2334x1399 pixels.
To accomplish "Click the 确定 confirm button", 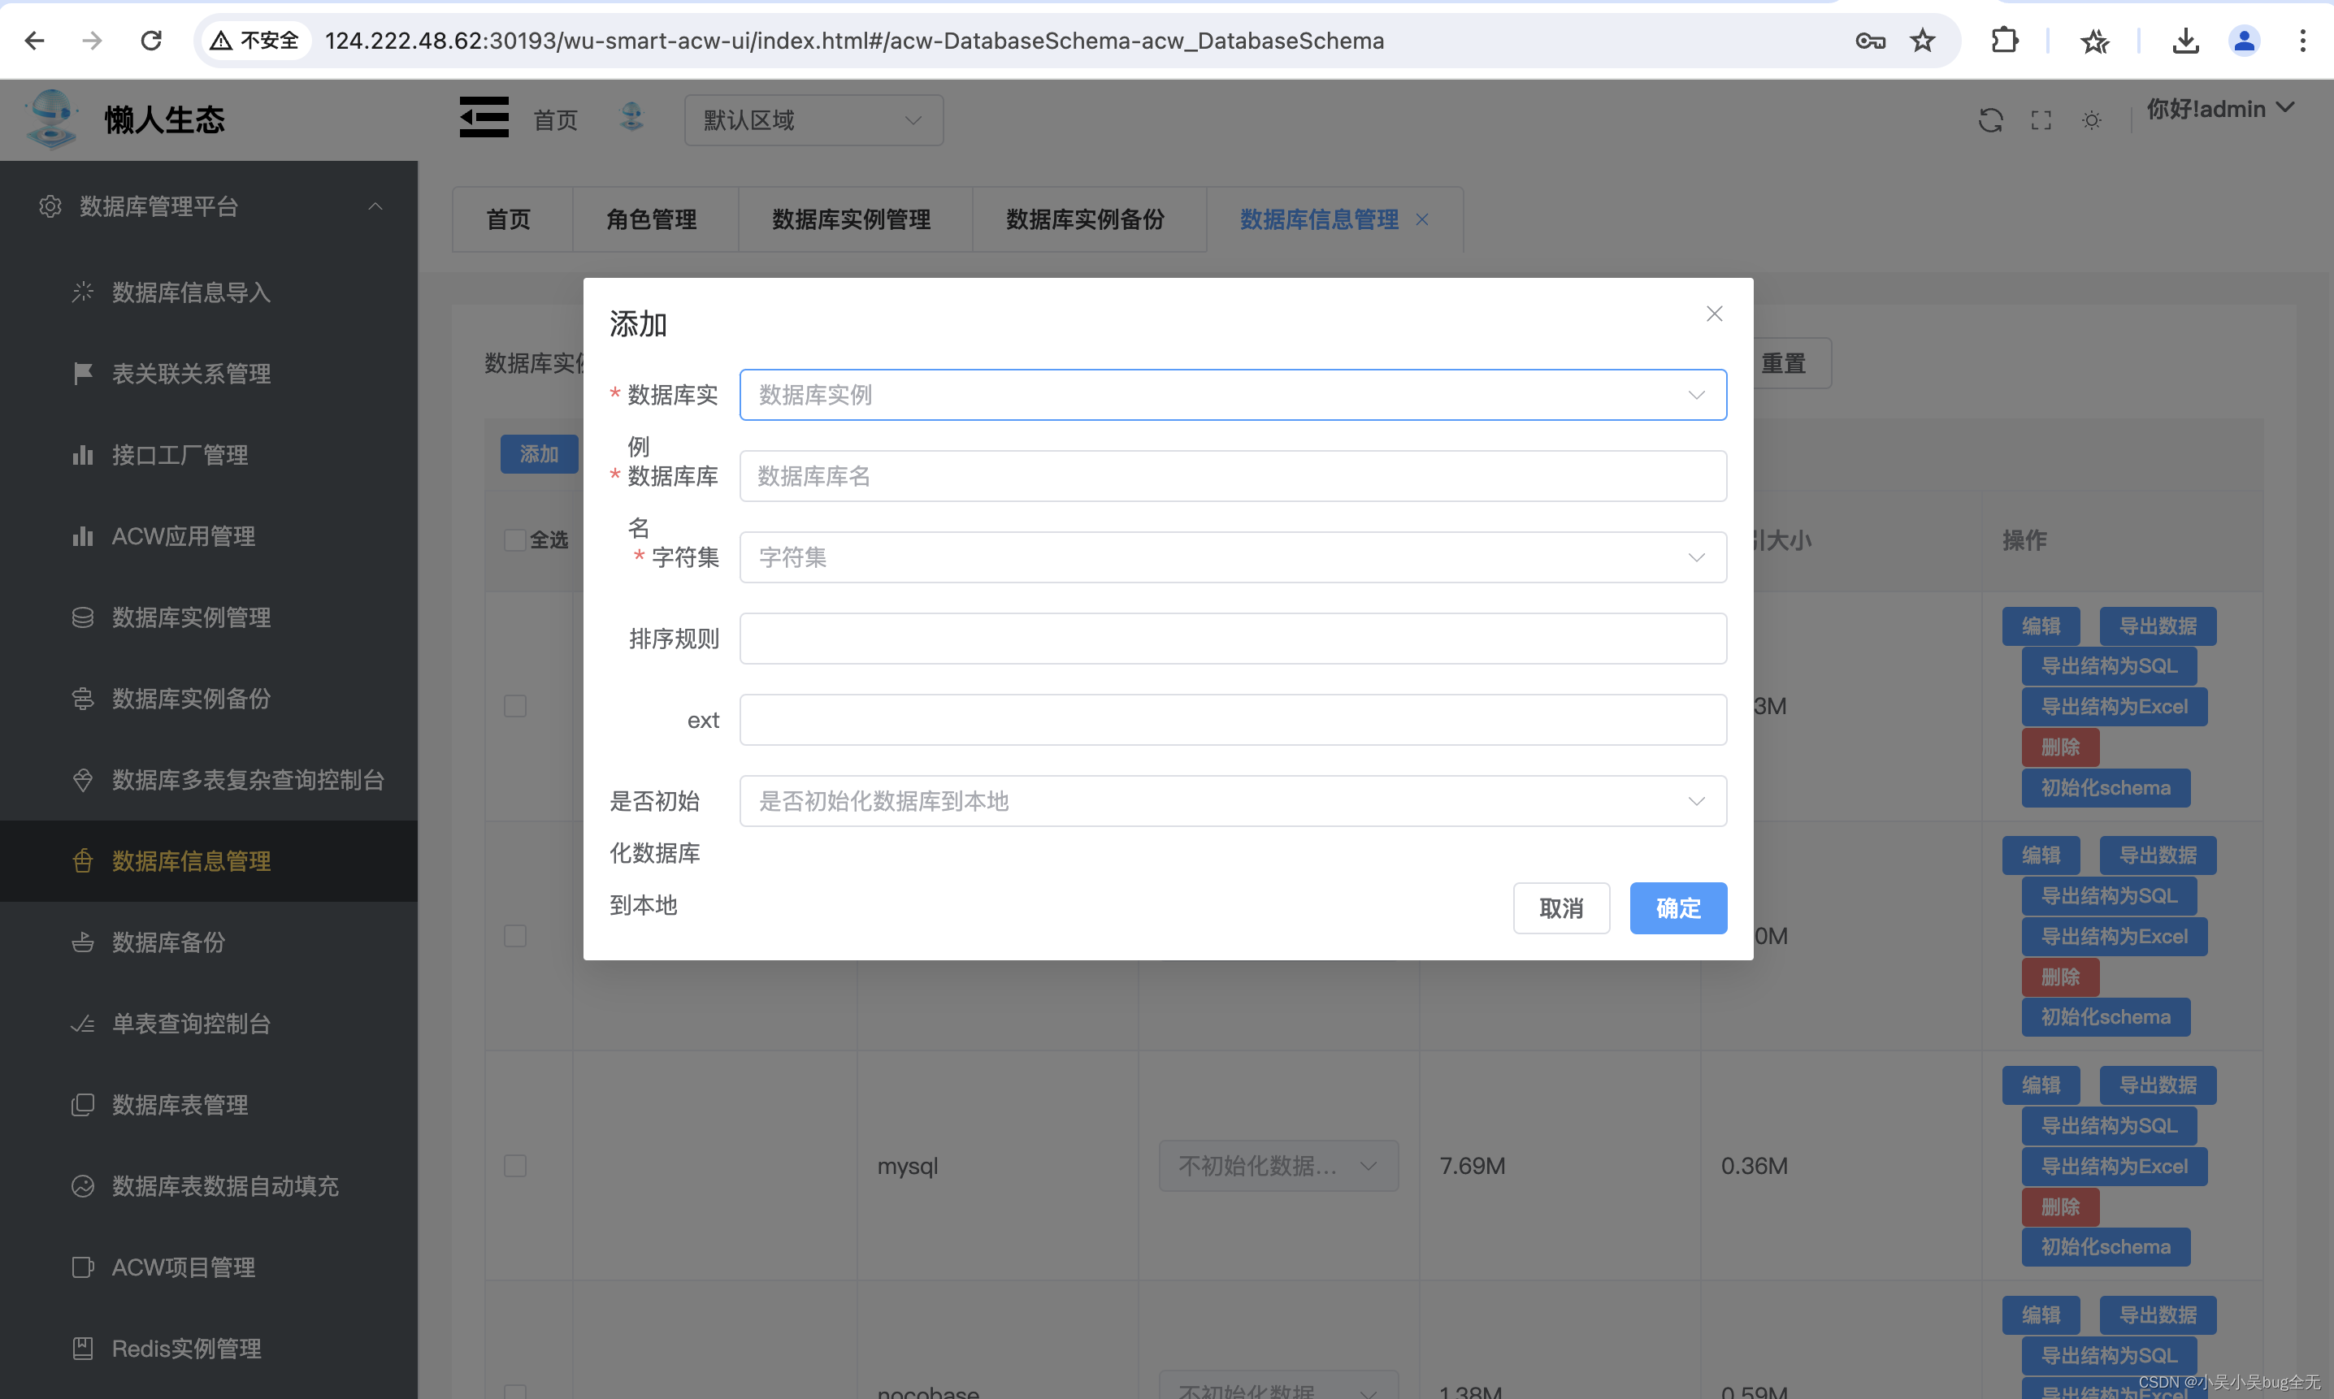I will pyautogui.click(x=1677, y=907).
